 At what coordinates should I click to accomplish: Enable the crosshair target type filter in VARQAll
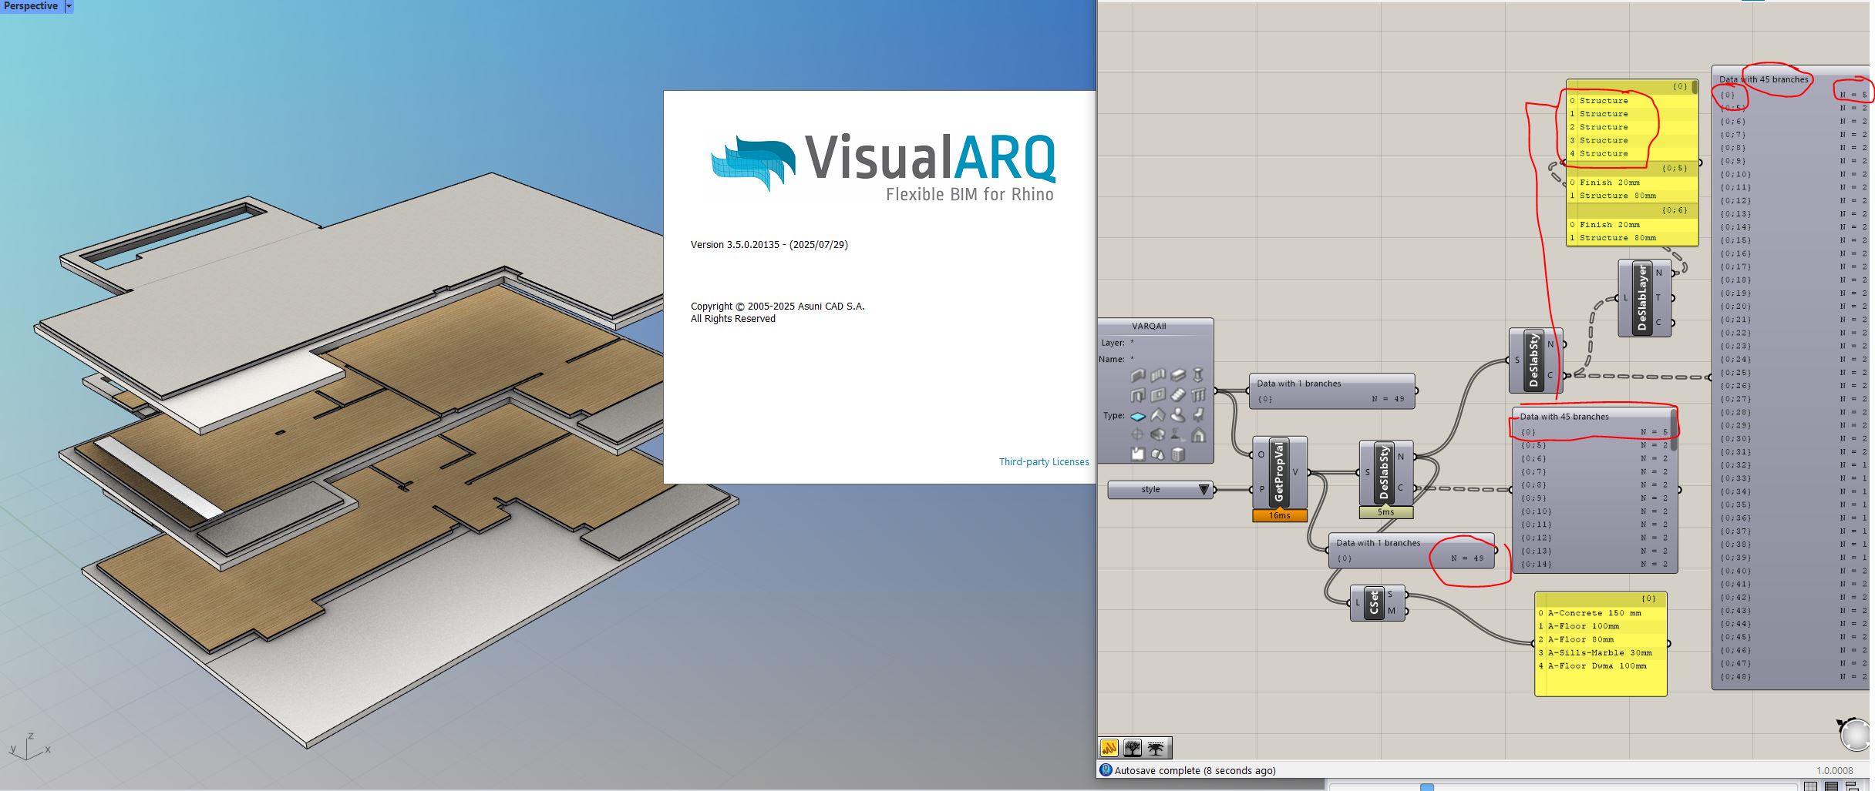(x=1138, y=435)
